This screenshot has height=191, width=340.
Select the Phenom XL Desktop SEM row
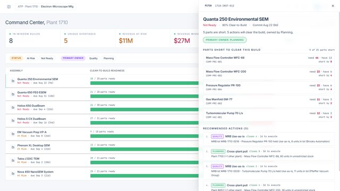[102, 147]
